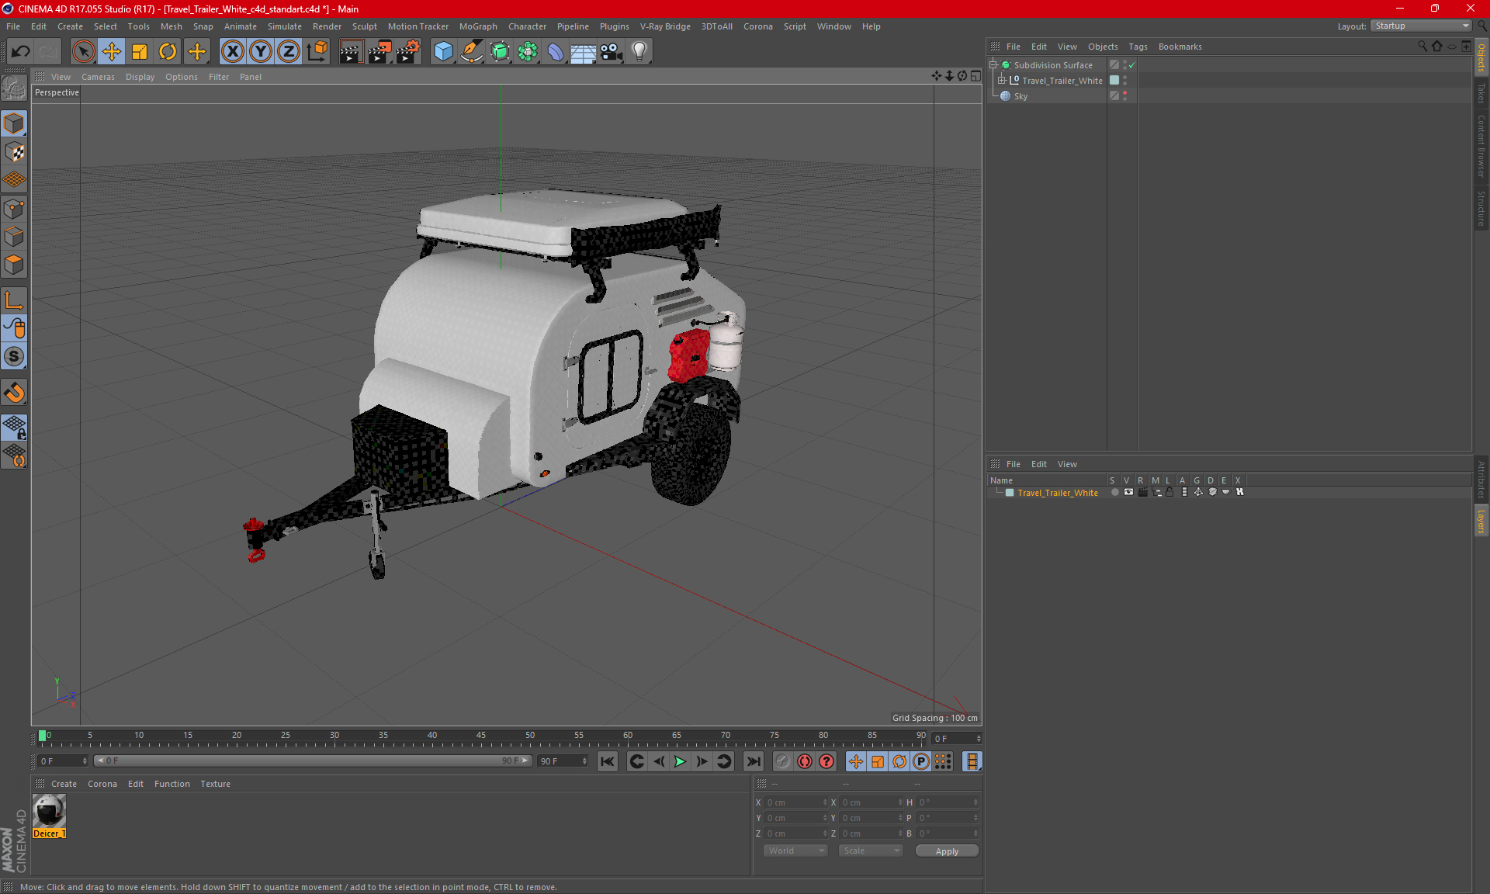The width and height of the screenshot is (1490, 894).
Task: Toggle view visibility for Travel_Trailer_White layer
Action: (1128, 492)
